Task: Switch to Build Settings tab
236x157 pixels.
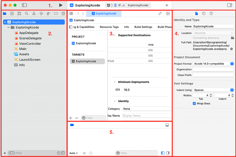Action: [x=143, y=27]
